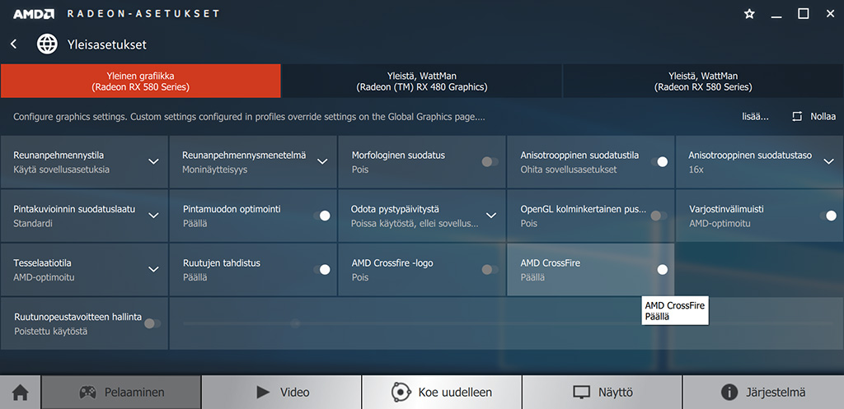
Task: Select Yleistä, WattMan RX 480 tab
Action: tap(421, 81)
